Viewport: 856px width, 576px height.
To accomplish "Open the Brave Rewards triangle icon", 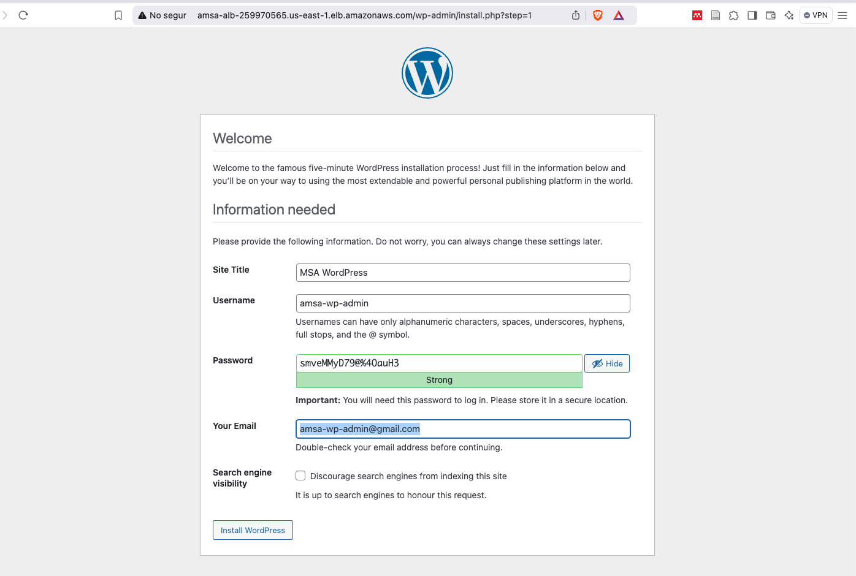I will pos(619,15).
